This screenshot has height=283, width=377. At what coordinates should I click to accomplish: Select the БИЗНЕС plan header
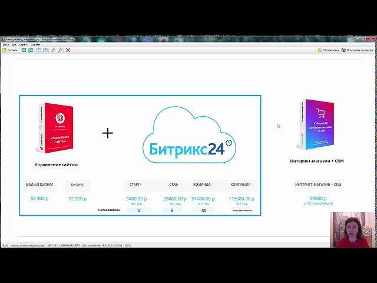coord(77,185)
